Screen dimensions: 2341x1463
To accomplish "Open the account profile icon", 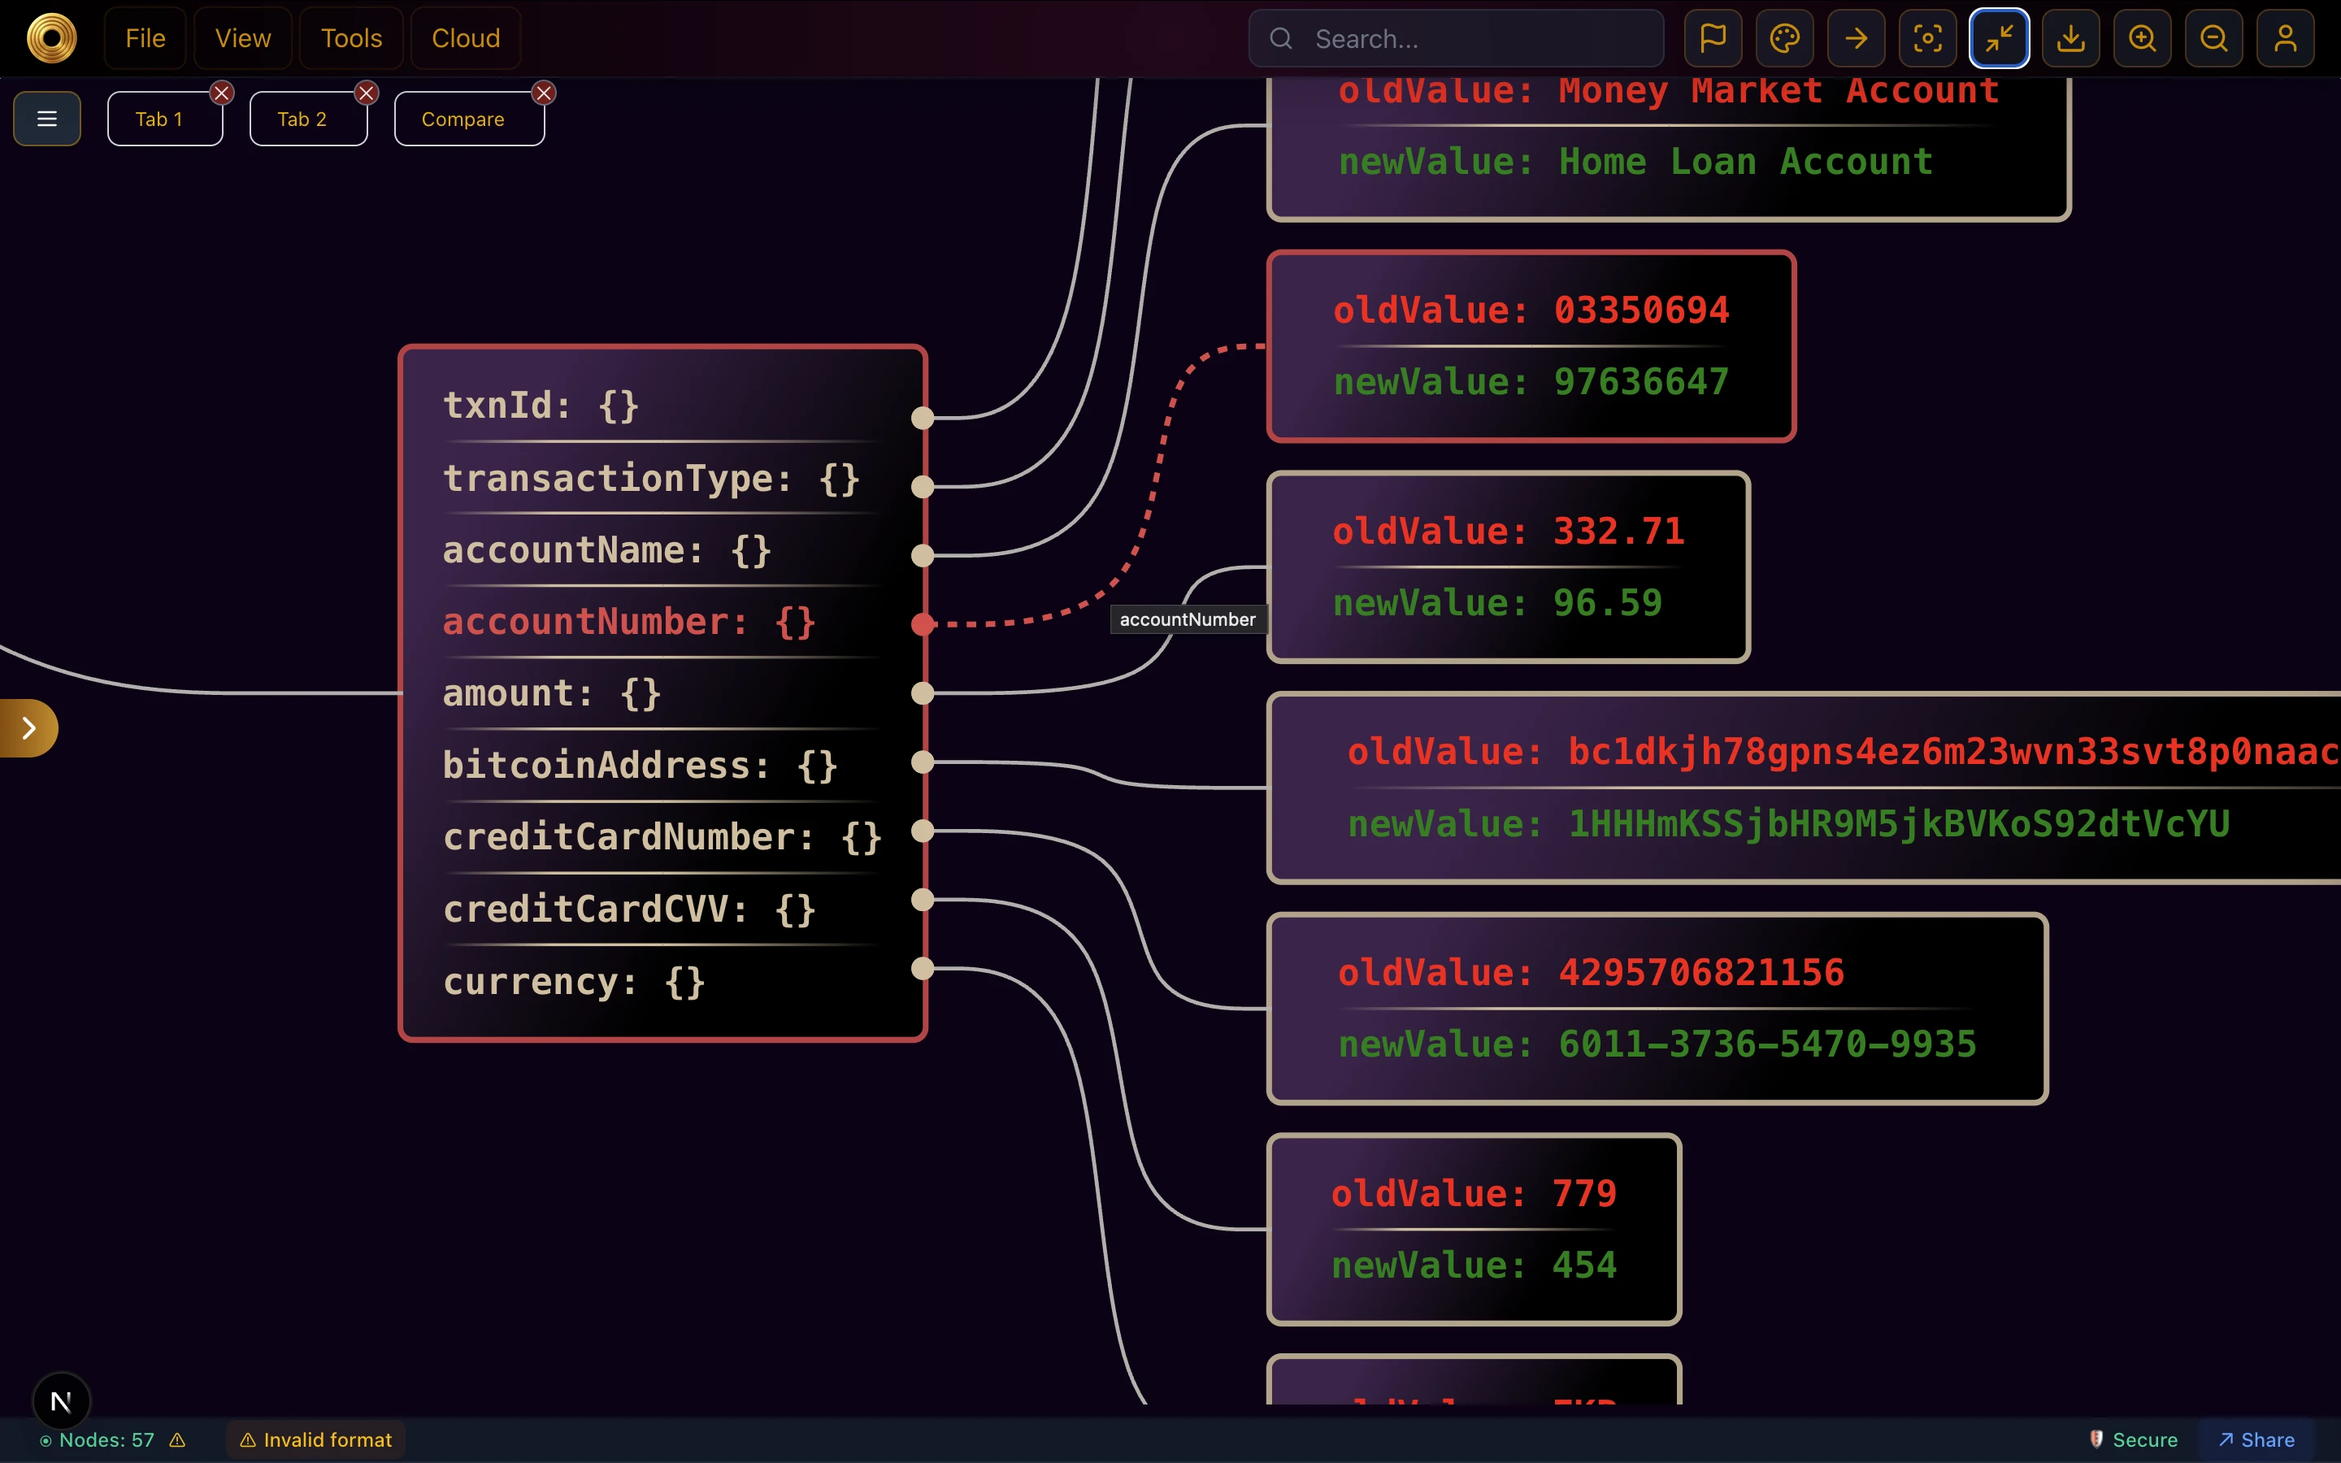I will (x=2284, y=37).
